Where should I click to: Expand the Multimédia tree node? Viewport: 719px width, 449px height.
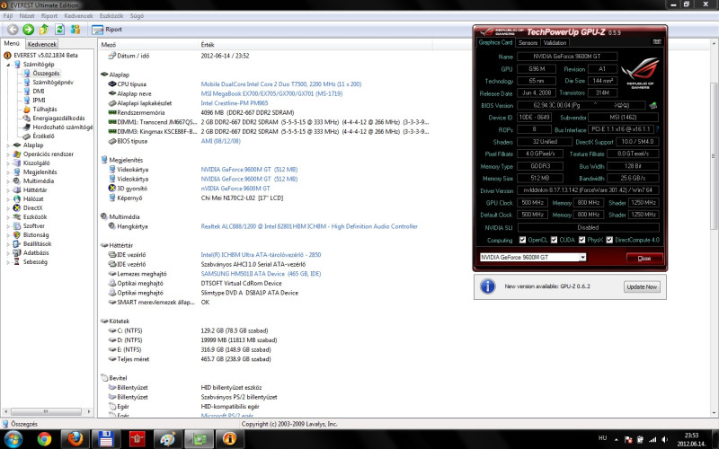(x=8, y=181)
